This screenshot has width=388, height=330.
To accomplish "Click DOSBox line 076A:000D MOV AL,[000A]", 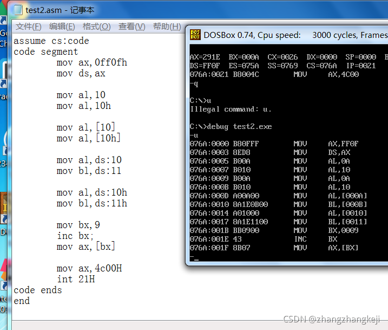I will click(x=278, y=196).
